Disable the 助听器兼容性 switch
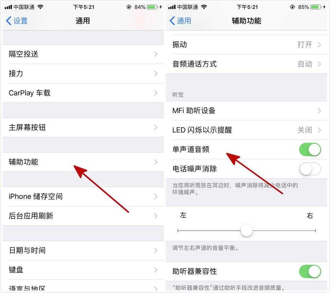The width and height of the screenshot is (330, 293). (310, 271)
